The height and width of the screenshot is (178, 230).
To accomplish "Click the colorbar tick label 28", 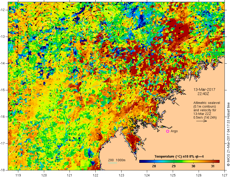I will coord(154,166).
